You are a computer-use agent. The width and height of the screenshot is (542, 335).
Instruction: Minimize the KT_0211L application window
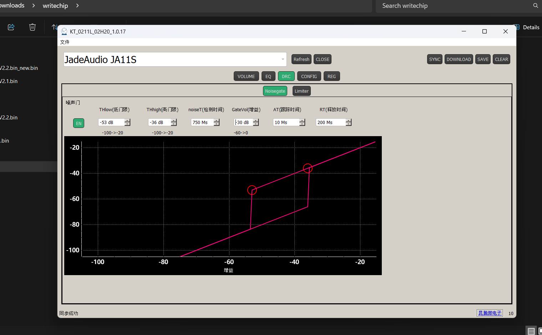(464, 31)
